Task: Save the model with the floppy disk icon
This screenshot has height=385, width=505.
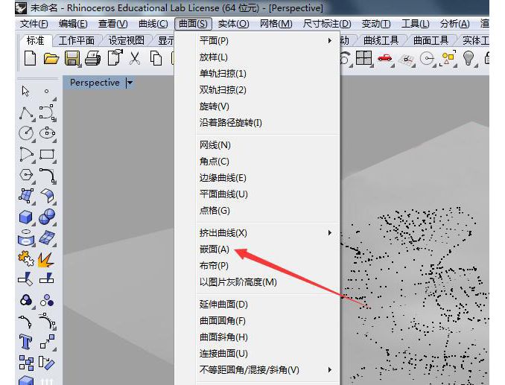Action: pyautogui.click(x=72, y=59)
